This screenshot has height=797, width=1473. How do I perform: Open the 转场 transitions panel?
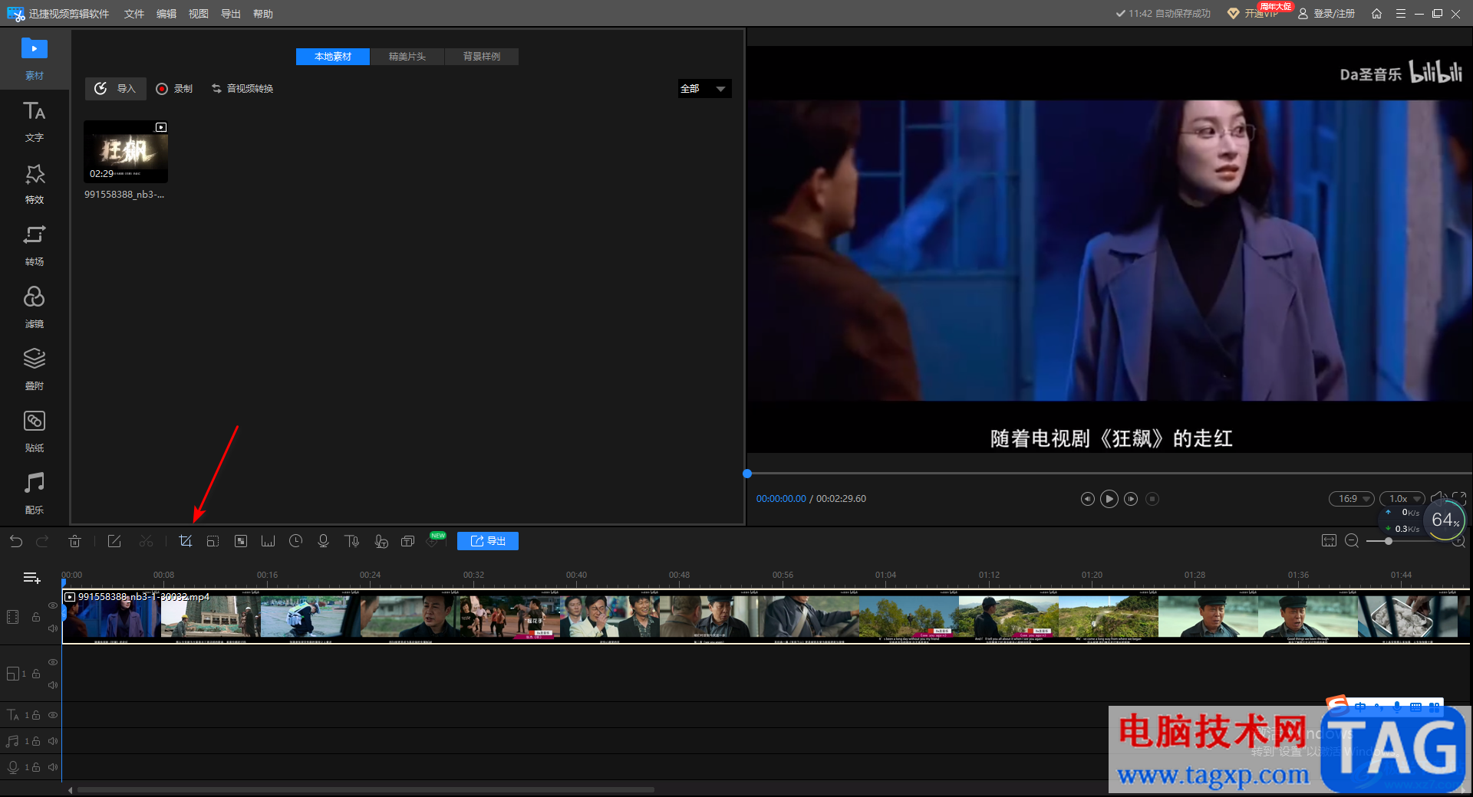pos(35,246)
